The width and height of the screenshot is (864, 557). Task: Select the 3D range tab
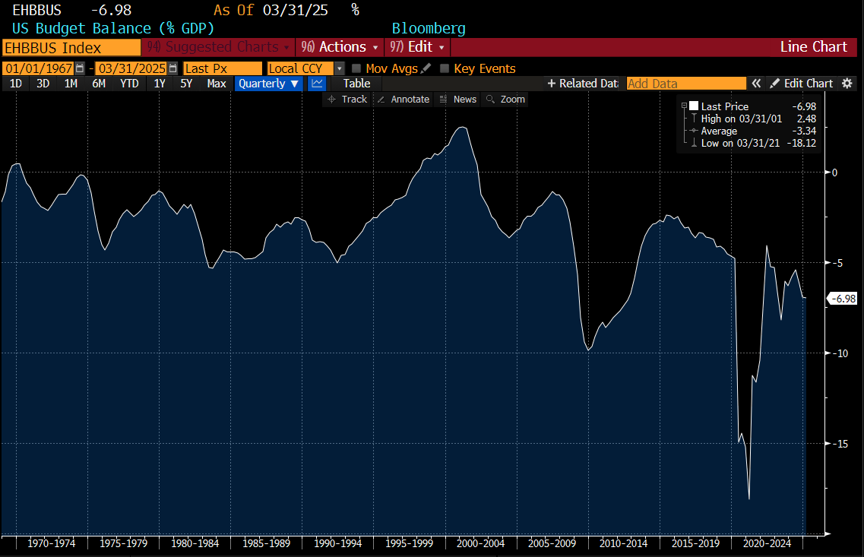pos(43,83)
